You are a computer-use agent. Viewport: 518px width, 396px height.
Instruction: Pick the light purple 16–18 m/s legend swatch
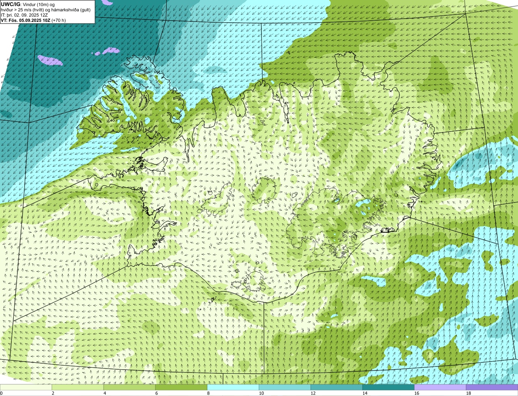440,387
